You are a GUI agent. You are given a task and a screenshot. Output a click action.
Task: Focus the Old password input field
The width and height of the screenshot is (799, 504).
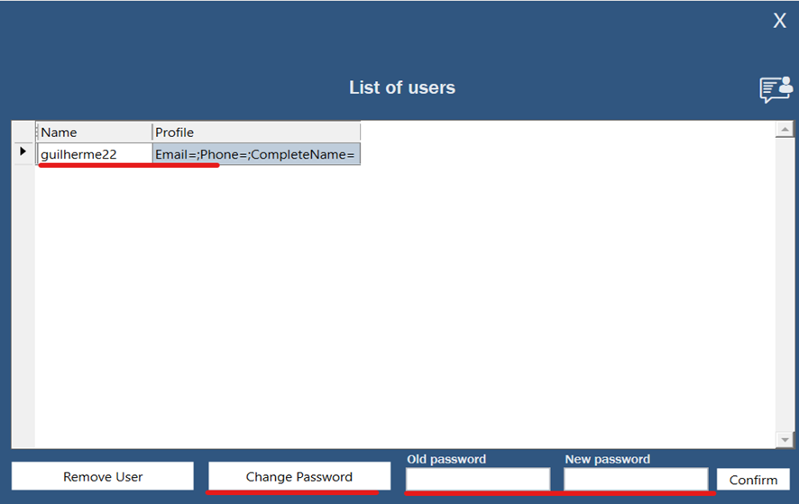[x=477, y=479]
